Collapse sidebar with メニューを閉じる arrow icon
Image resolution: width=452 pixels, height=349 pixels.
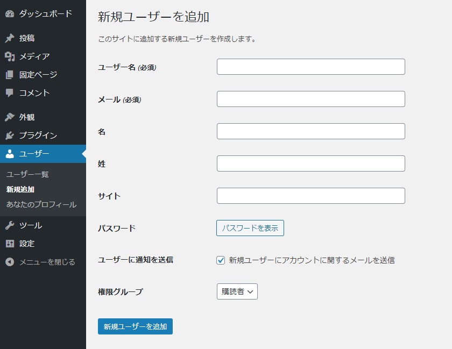10,262
